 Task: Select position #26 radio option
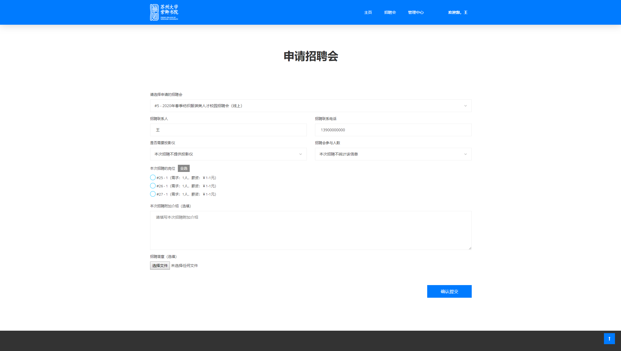[x=153, y=186]
